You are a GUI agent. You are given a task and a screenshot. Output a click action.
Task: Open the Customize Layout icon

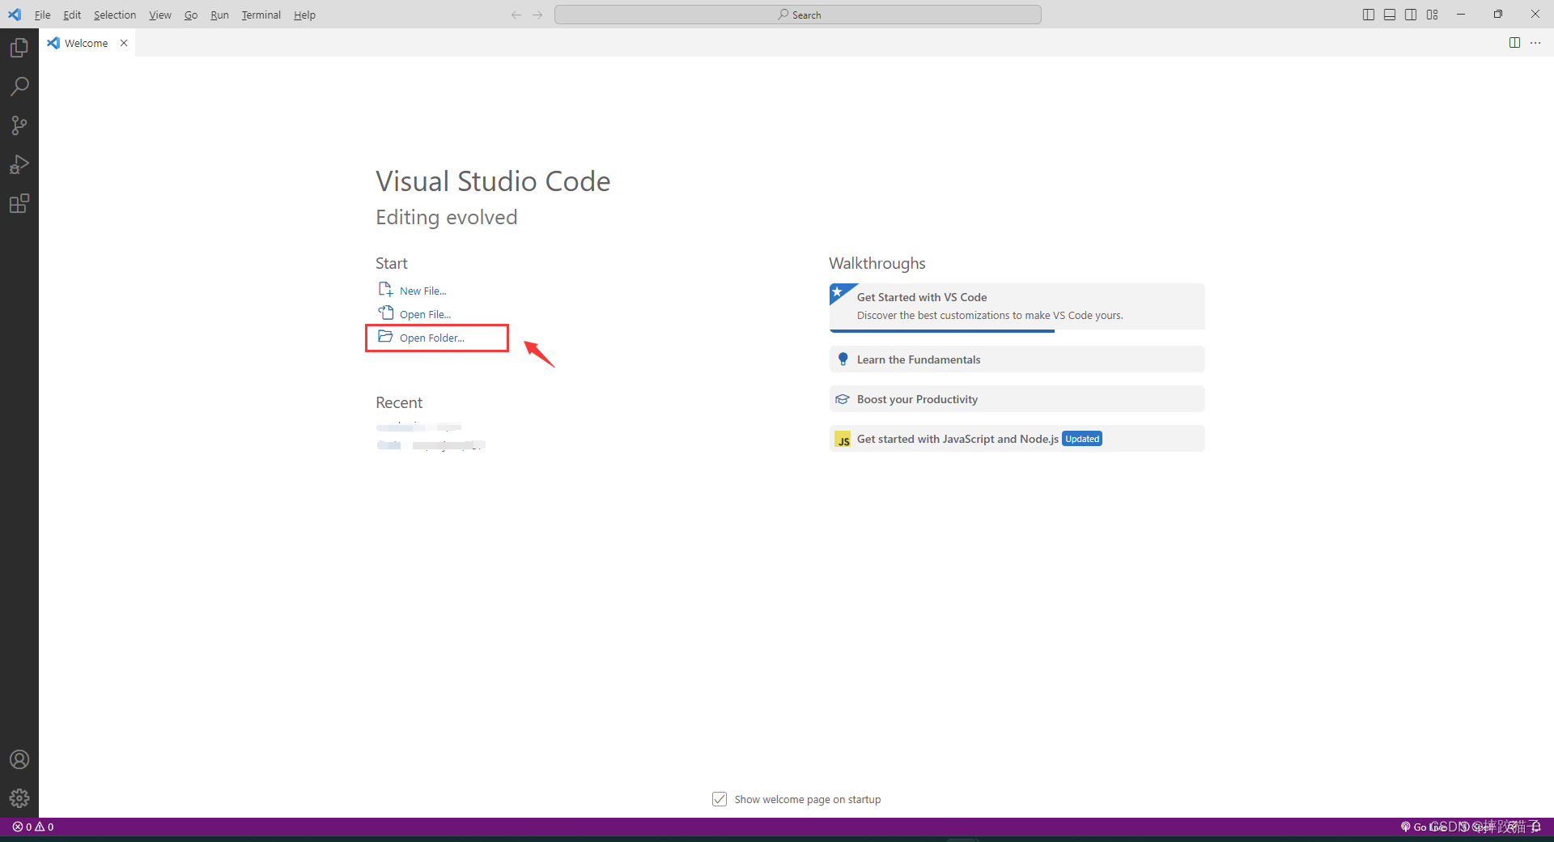[1433, 15]
